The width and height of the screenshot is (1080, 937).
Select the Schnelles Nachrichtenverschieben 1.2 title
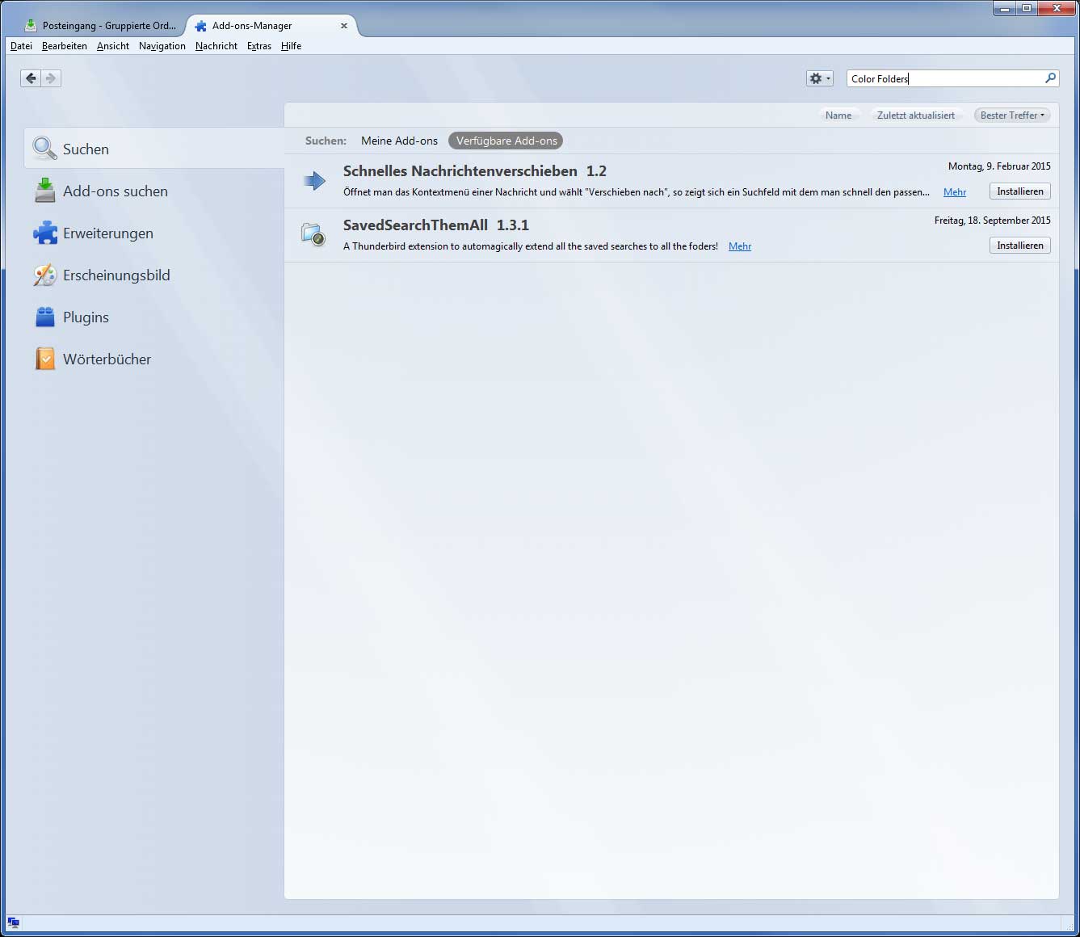coord(475,171)
